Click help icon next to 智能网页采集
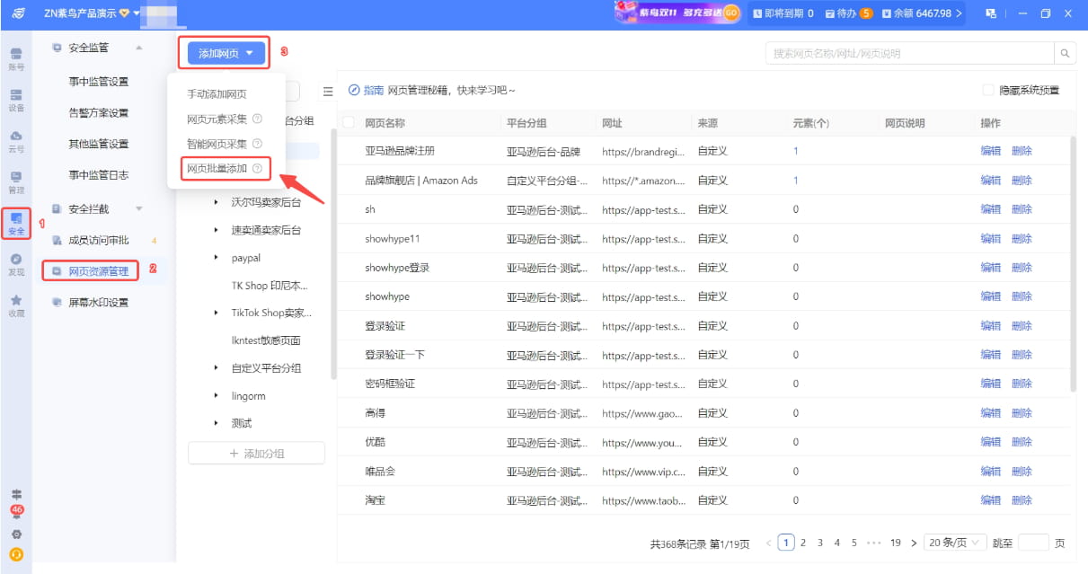The height and width of the screenshot is (574, 1088). [x=257, y=144]
